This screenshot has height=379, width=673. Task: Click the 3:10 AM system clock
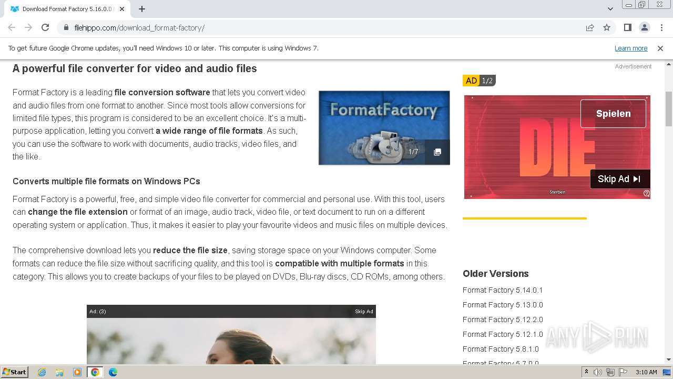coord(646,372)
